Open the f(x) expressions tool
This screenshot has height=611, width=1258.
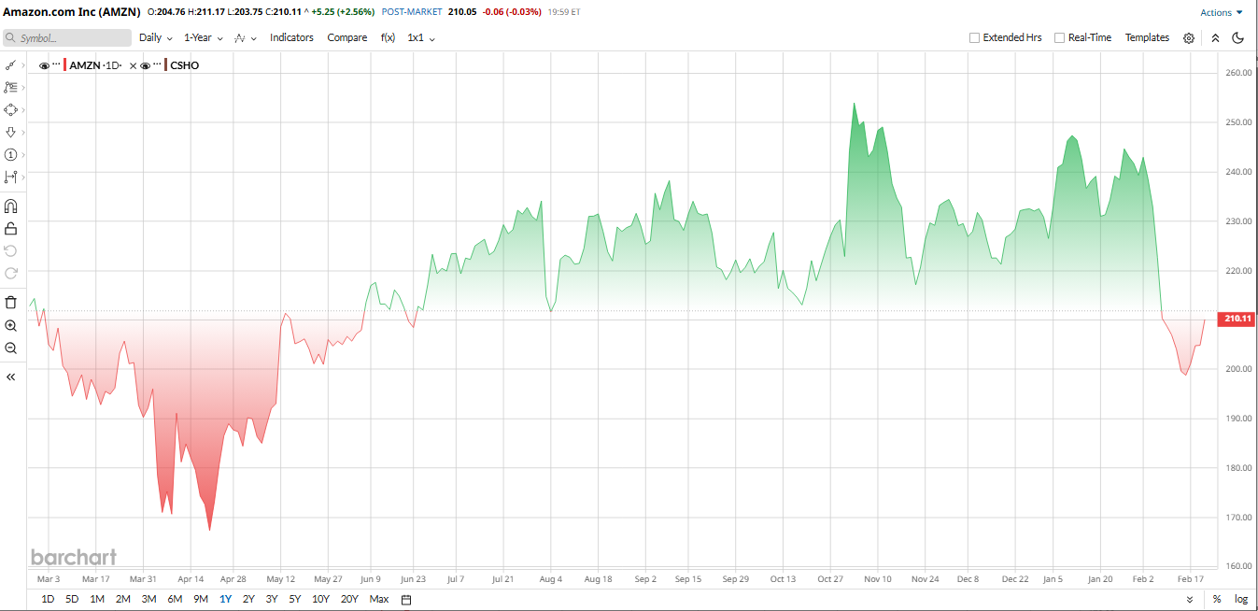point(388,38)
